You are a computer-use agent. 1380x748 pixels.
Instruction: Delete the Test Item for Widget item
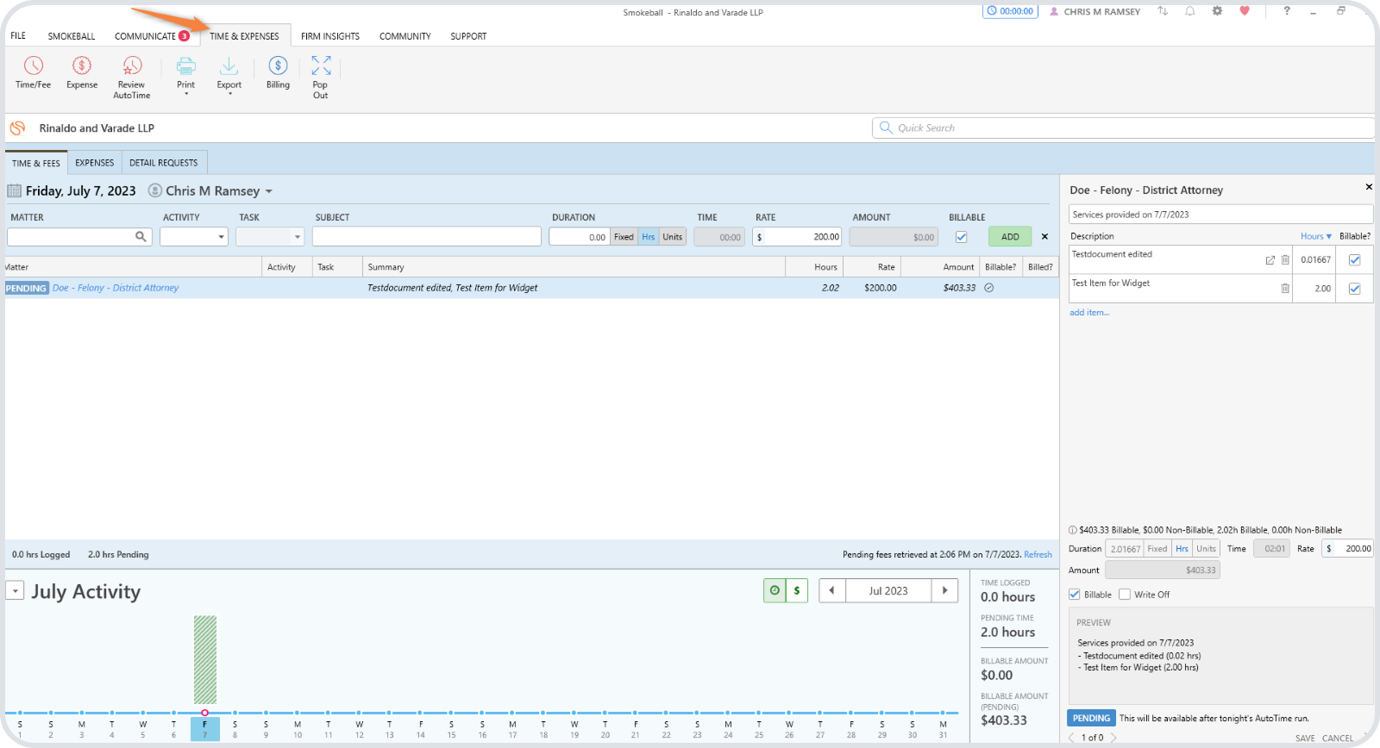(1285, 289)
